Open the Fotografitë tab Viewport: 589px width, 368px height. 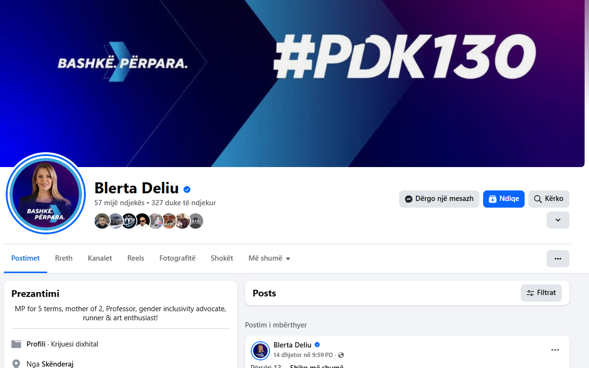pos(177,258)
